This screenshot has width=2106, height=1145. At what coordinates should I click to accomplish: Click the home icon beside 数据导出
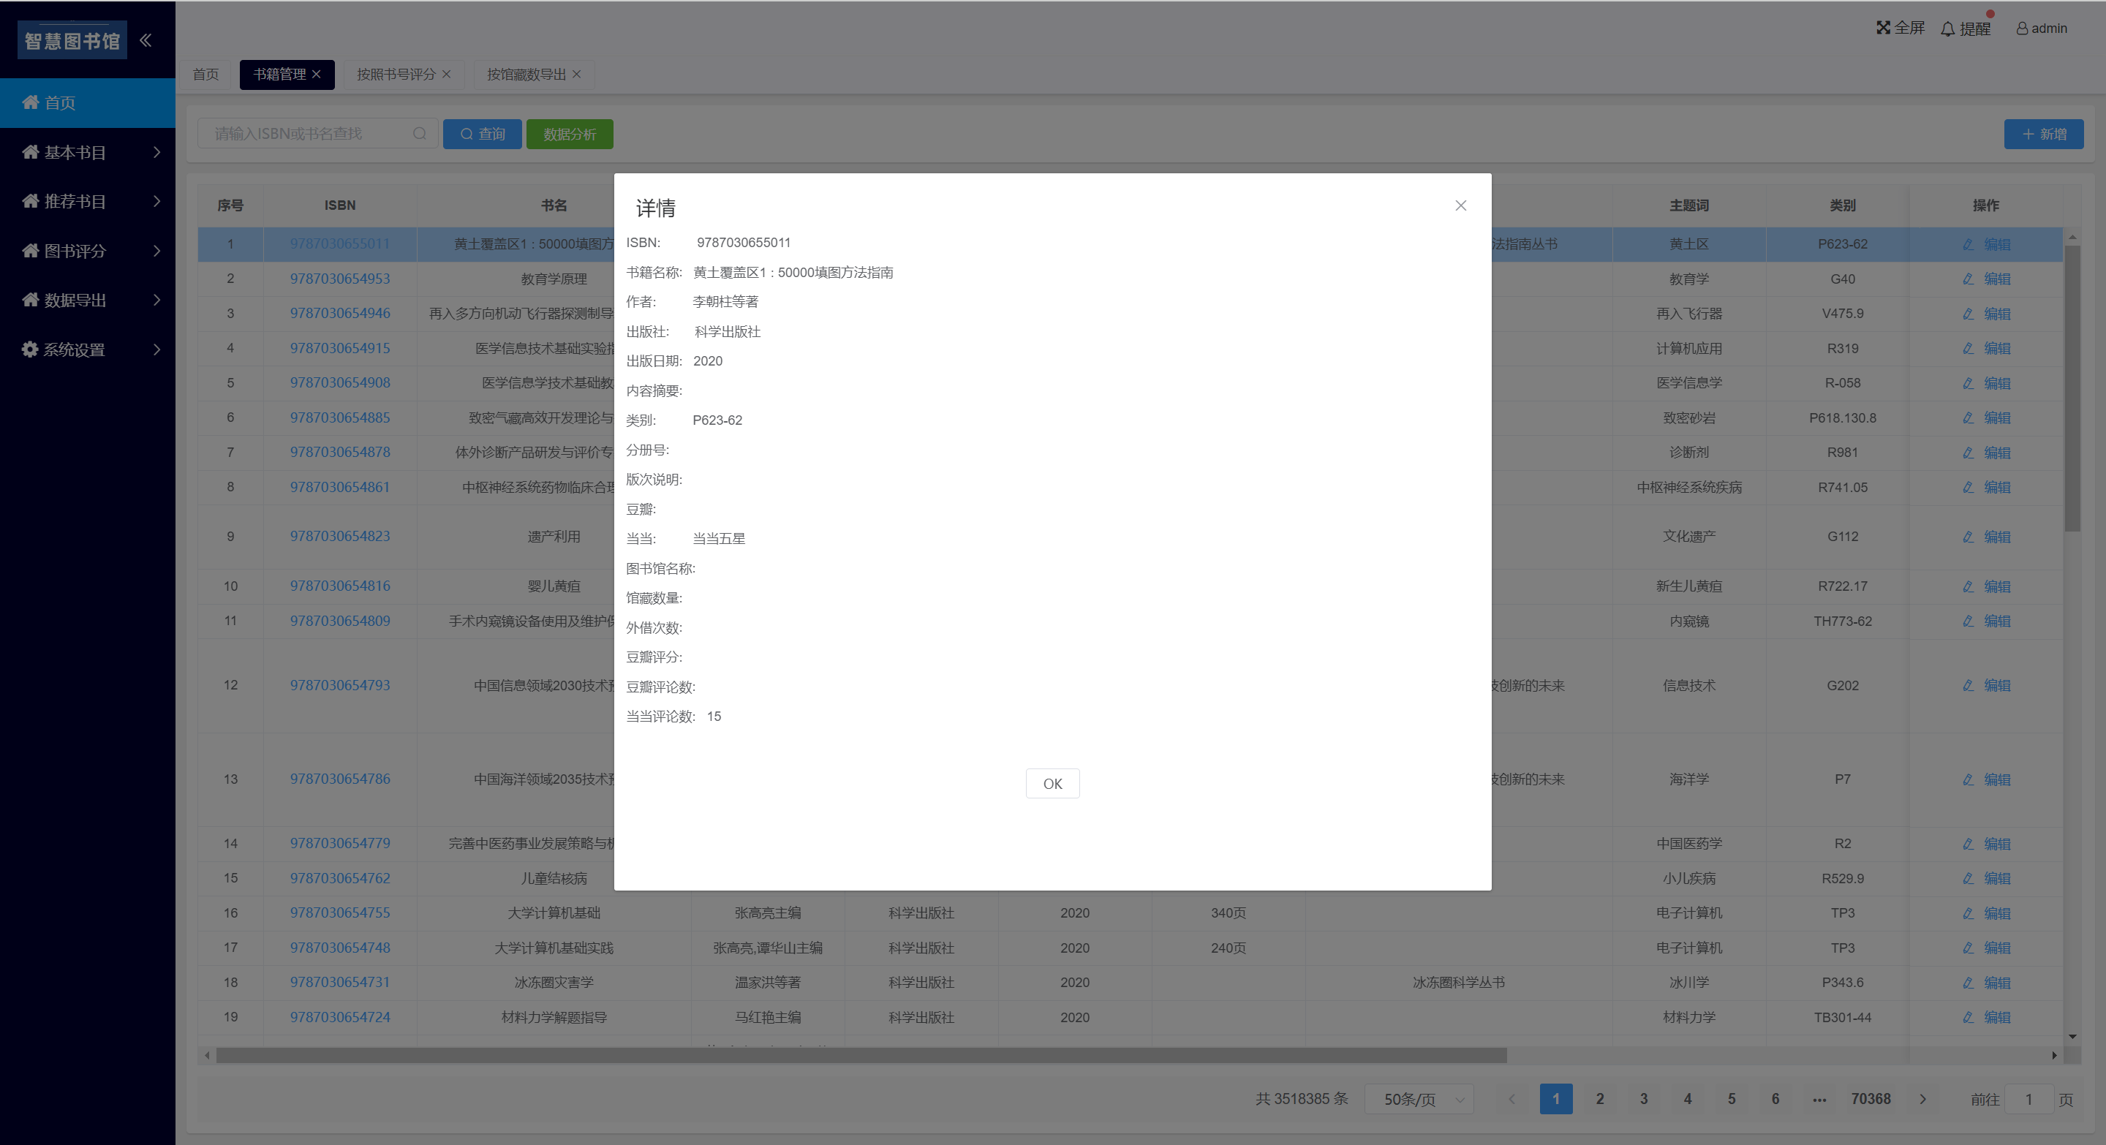30,300
